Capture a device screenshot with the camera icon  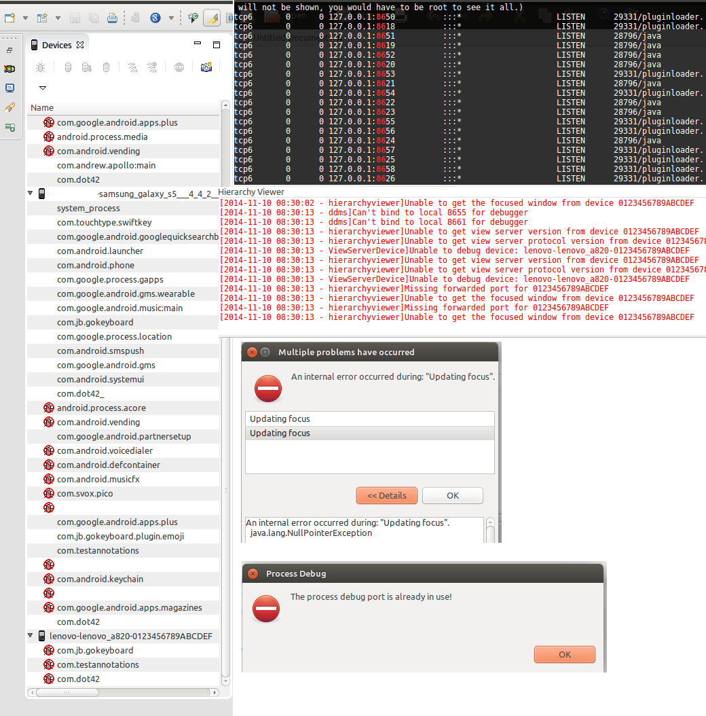(x=207, y=67)
